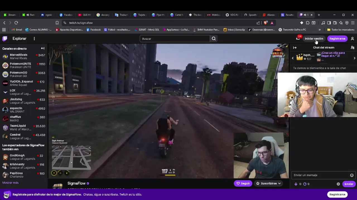Switch to the Speedtest browser tab
The image size is (357, 200).
(x=251, y=15)
